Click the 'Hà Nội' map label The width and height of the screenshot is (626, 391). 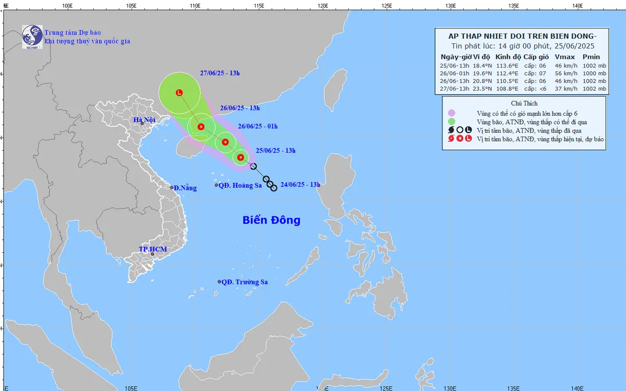[x=145, y=120]
